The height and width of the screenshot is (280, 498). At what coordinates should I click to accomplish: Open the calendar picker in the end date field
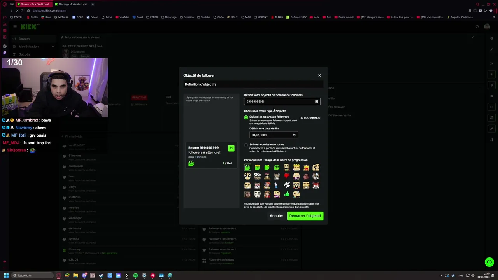[294, 135]
